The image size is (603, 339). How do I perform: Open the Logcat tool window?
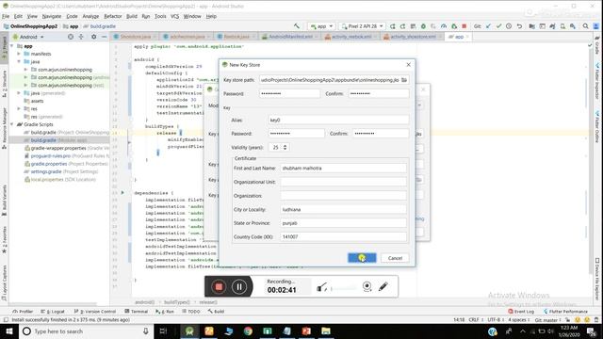tap(53, 312)
